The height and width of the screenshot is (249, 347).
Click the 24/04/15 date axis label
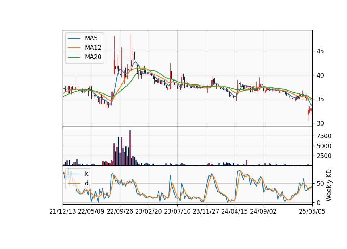click(x=235, y=211)
